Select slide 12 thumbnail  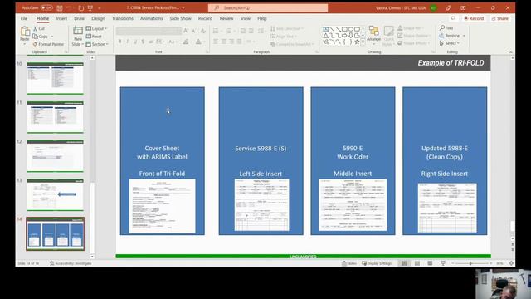55,156
